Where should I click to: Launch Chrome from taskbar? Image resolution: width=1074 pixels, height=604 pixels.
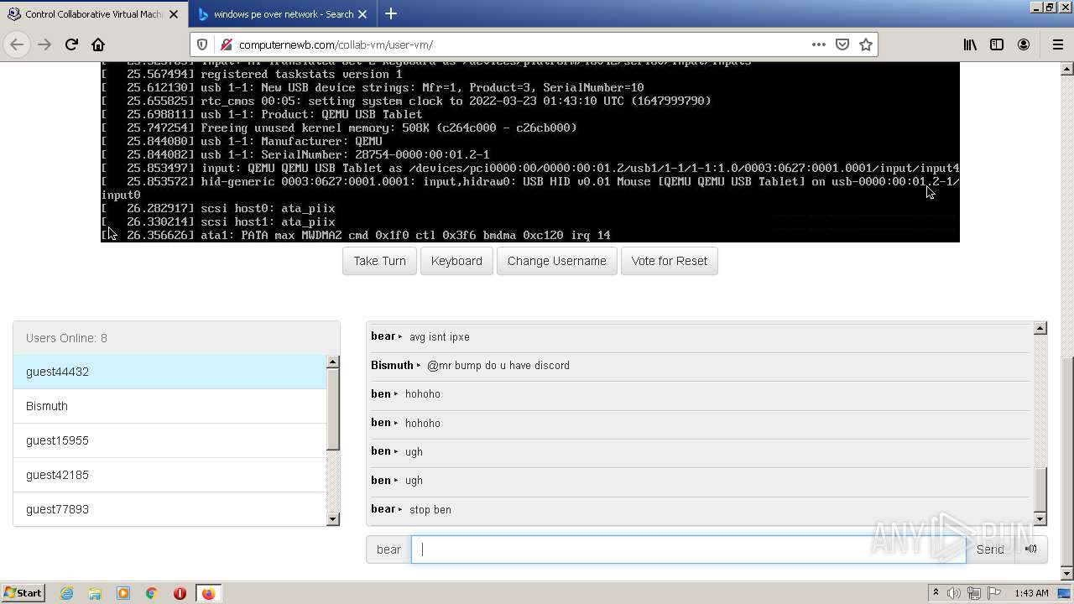[x=151, y=593]
